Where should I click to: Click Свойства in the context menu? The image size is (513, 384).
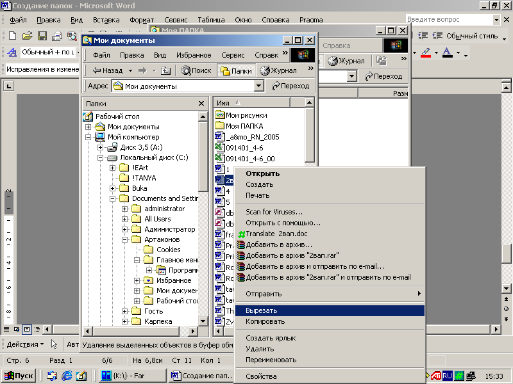point(330,376)
